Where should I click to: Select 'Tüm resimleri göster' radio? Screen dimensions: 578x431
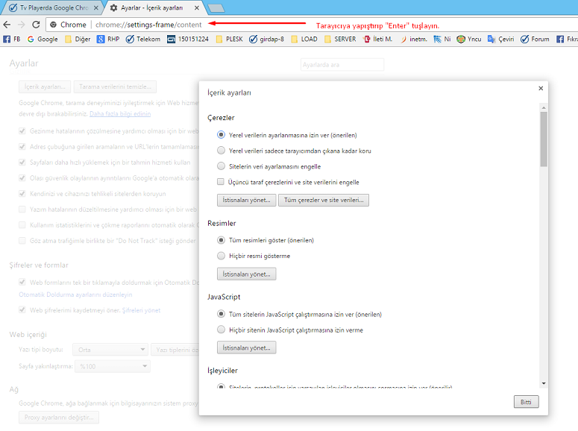(x=221, y=240)
